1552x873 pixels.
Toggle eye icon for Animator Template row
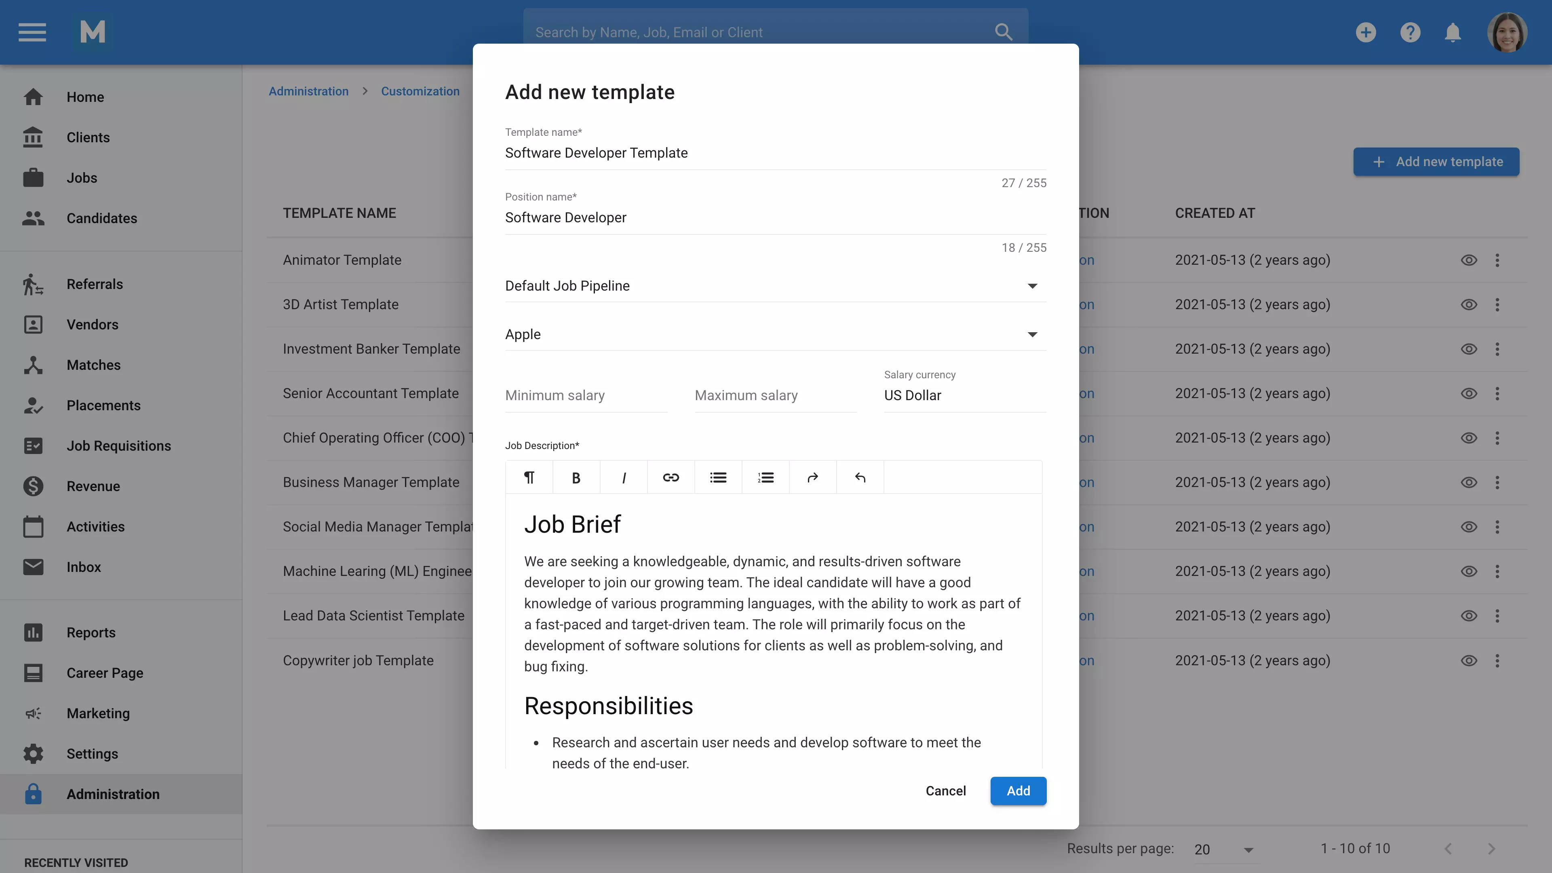[x=1469, y=260]
